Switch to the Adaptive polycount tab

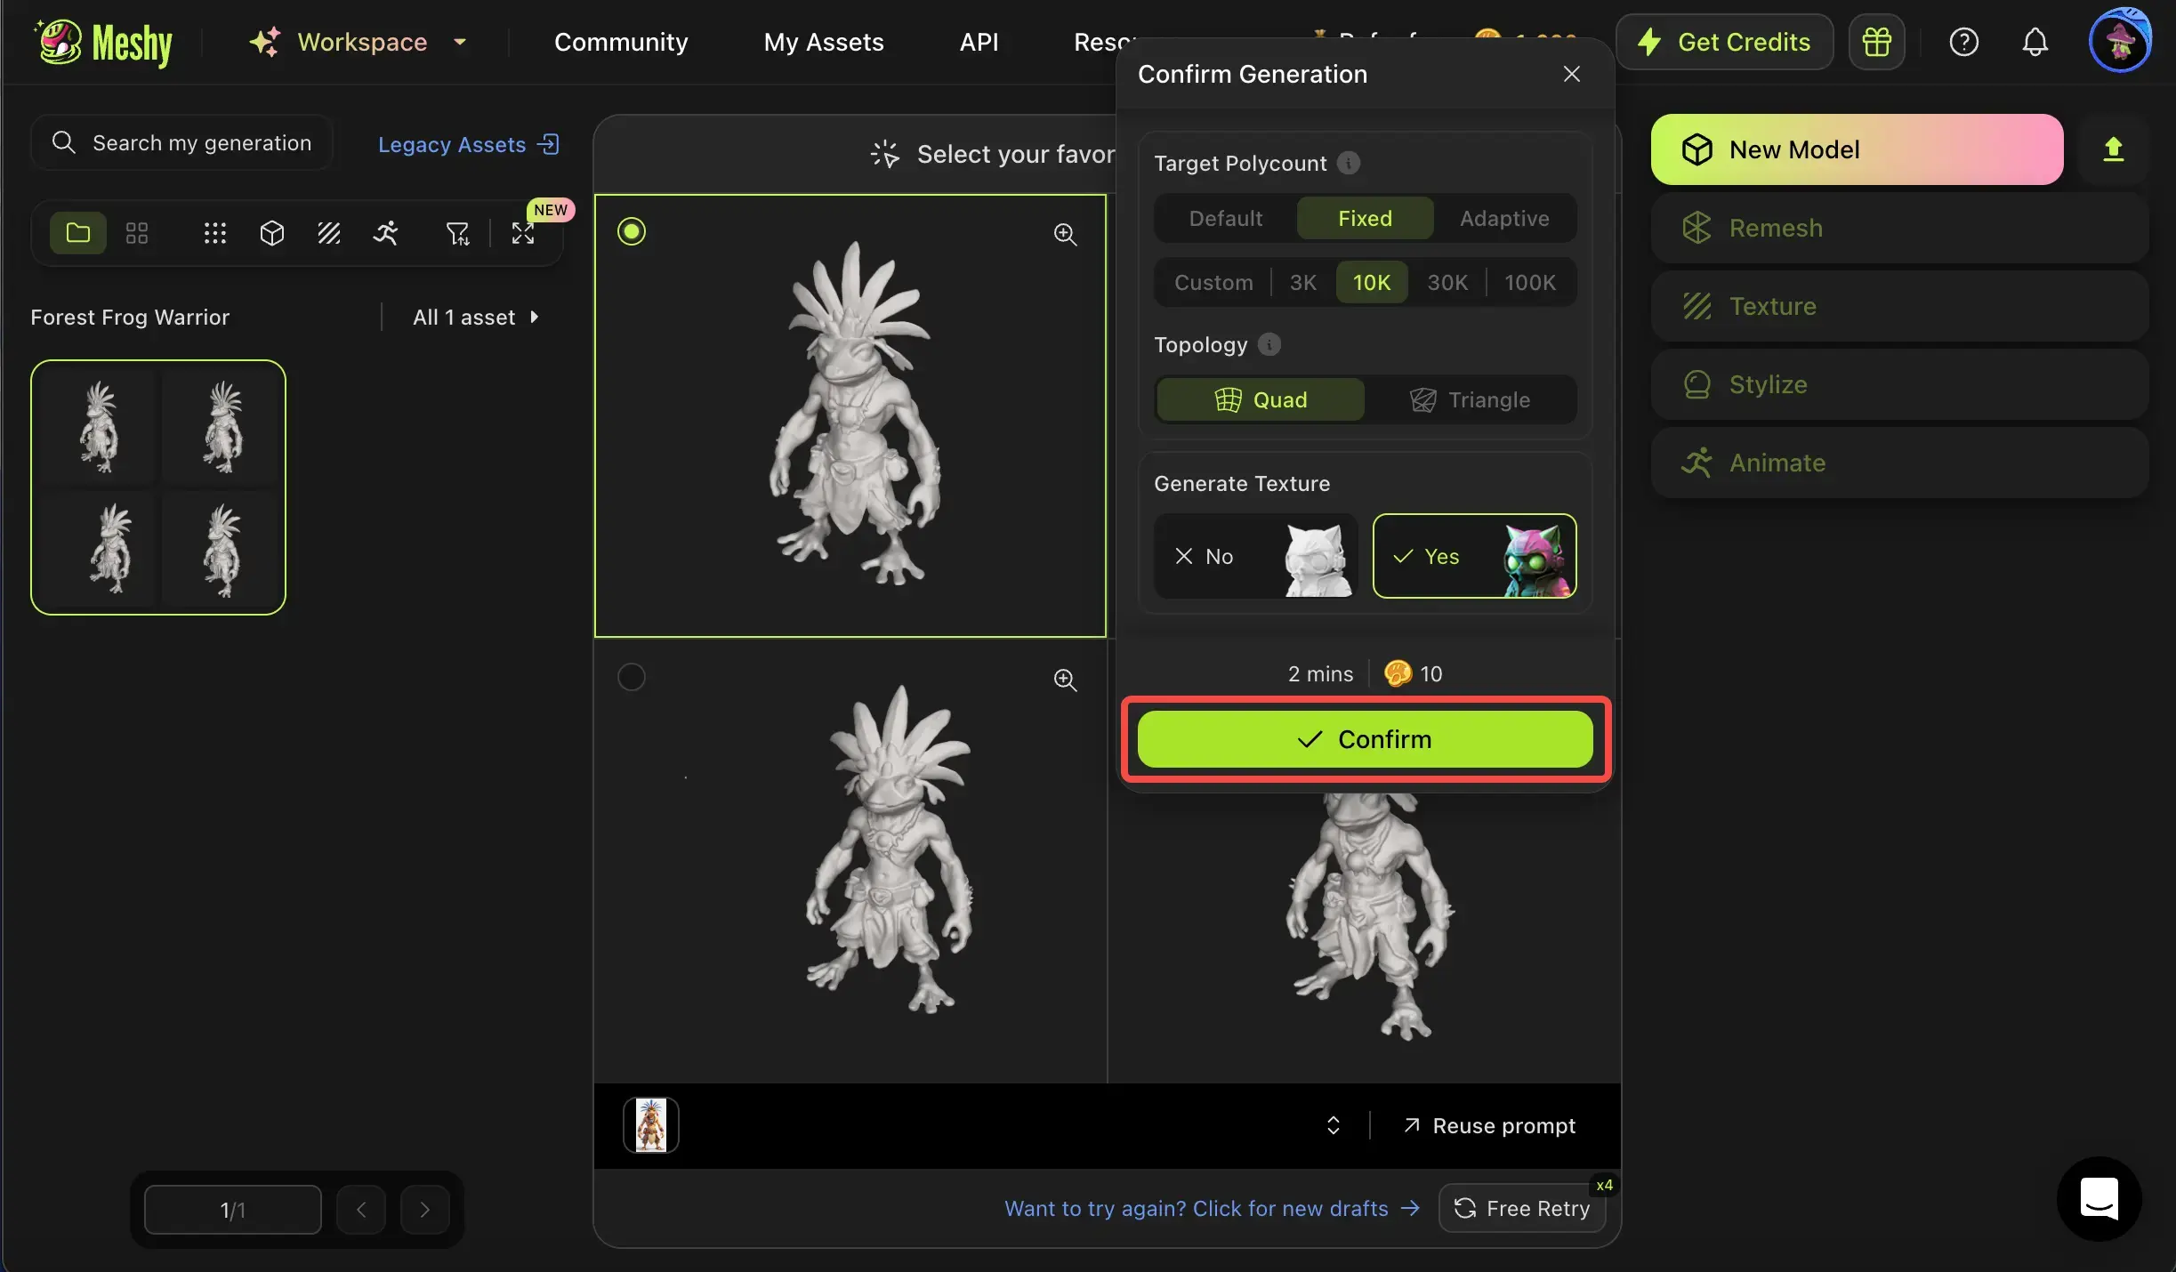tap(1503, 219)
